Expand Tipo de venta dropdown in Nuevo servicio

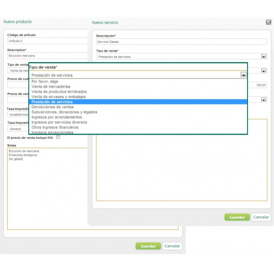click(x=263, y=57)
